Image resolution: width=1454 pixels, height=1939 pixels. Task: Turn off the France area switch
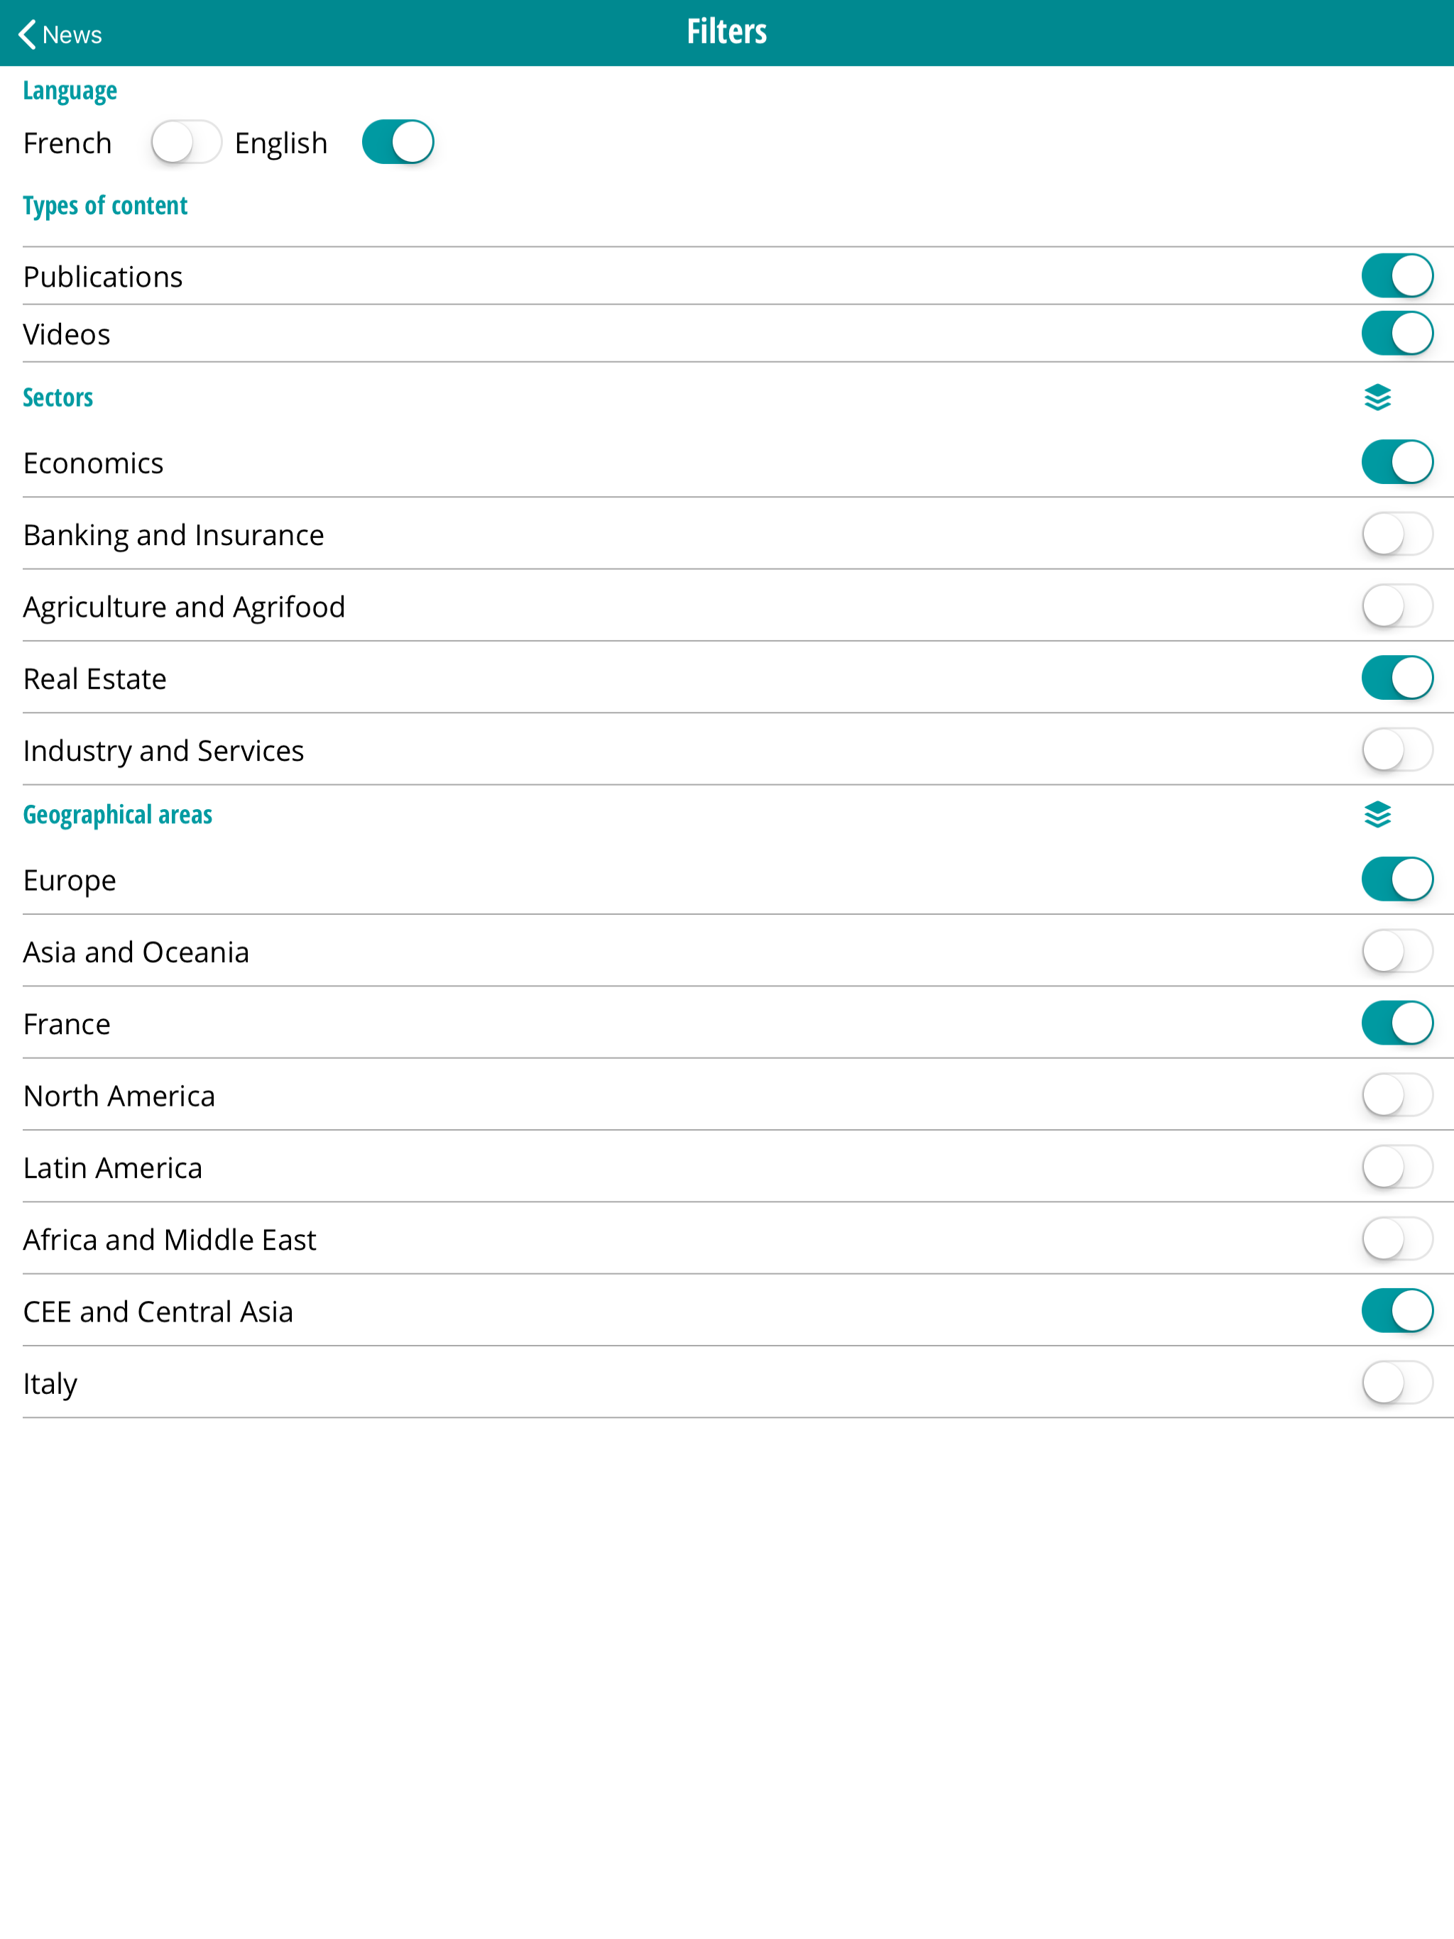(1397, 1023)
